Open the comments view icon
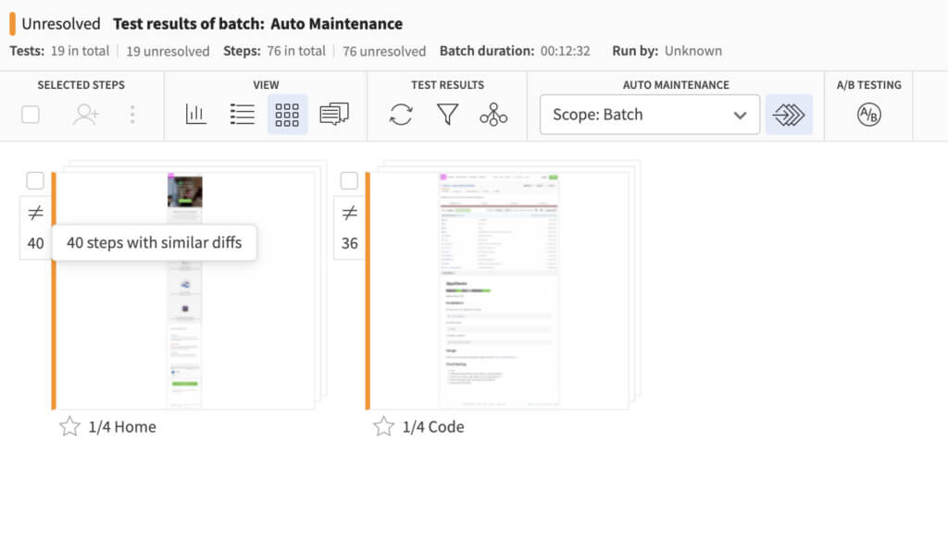Viewport: 948px width, 539px height. pyautogui.click(x=333, y=115)
